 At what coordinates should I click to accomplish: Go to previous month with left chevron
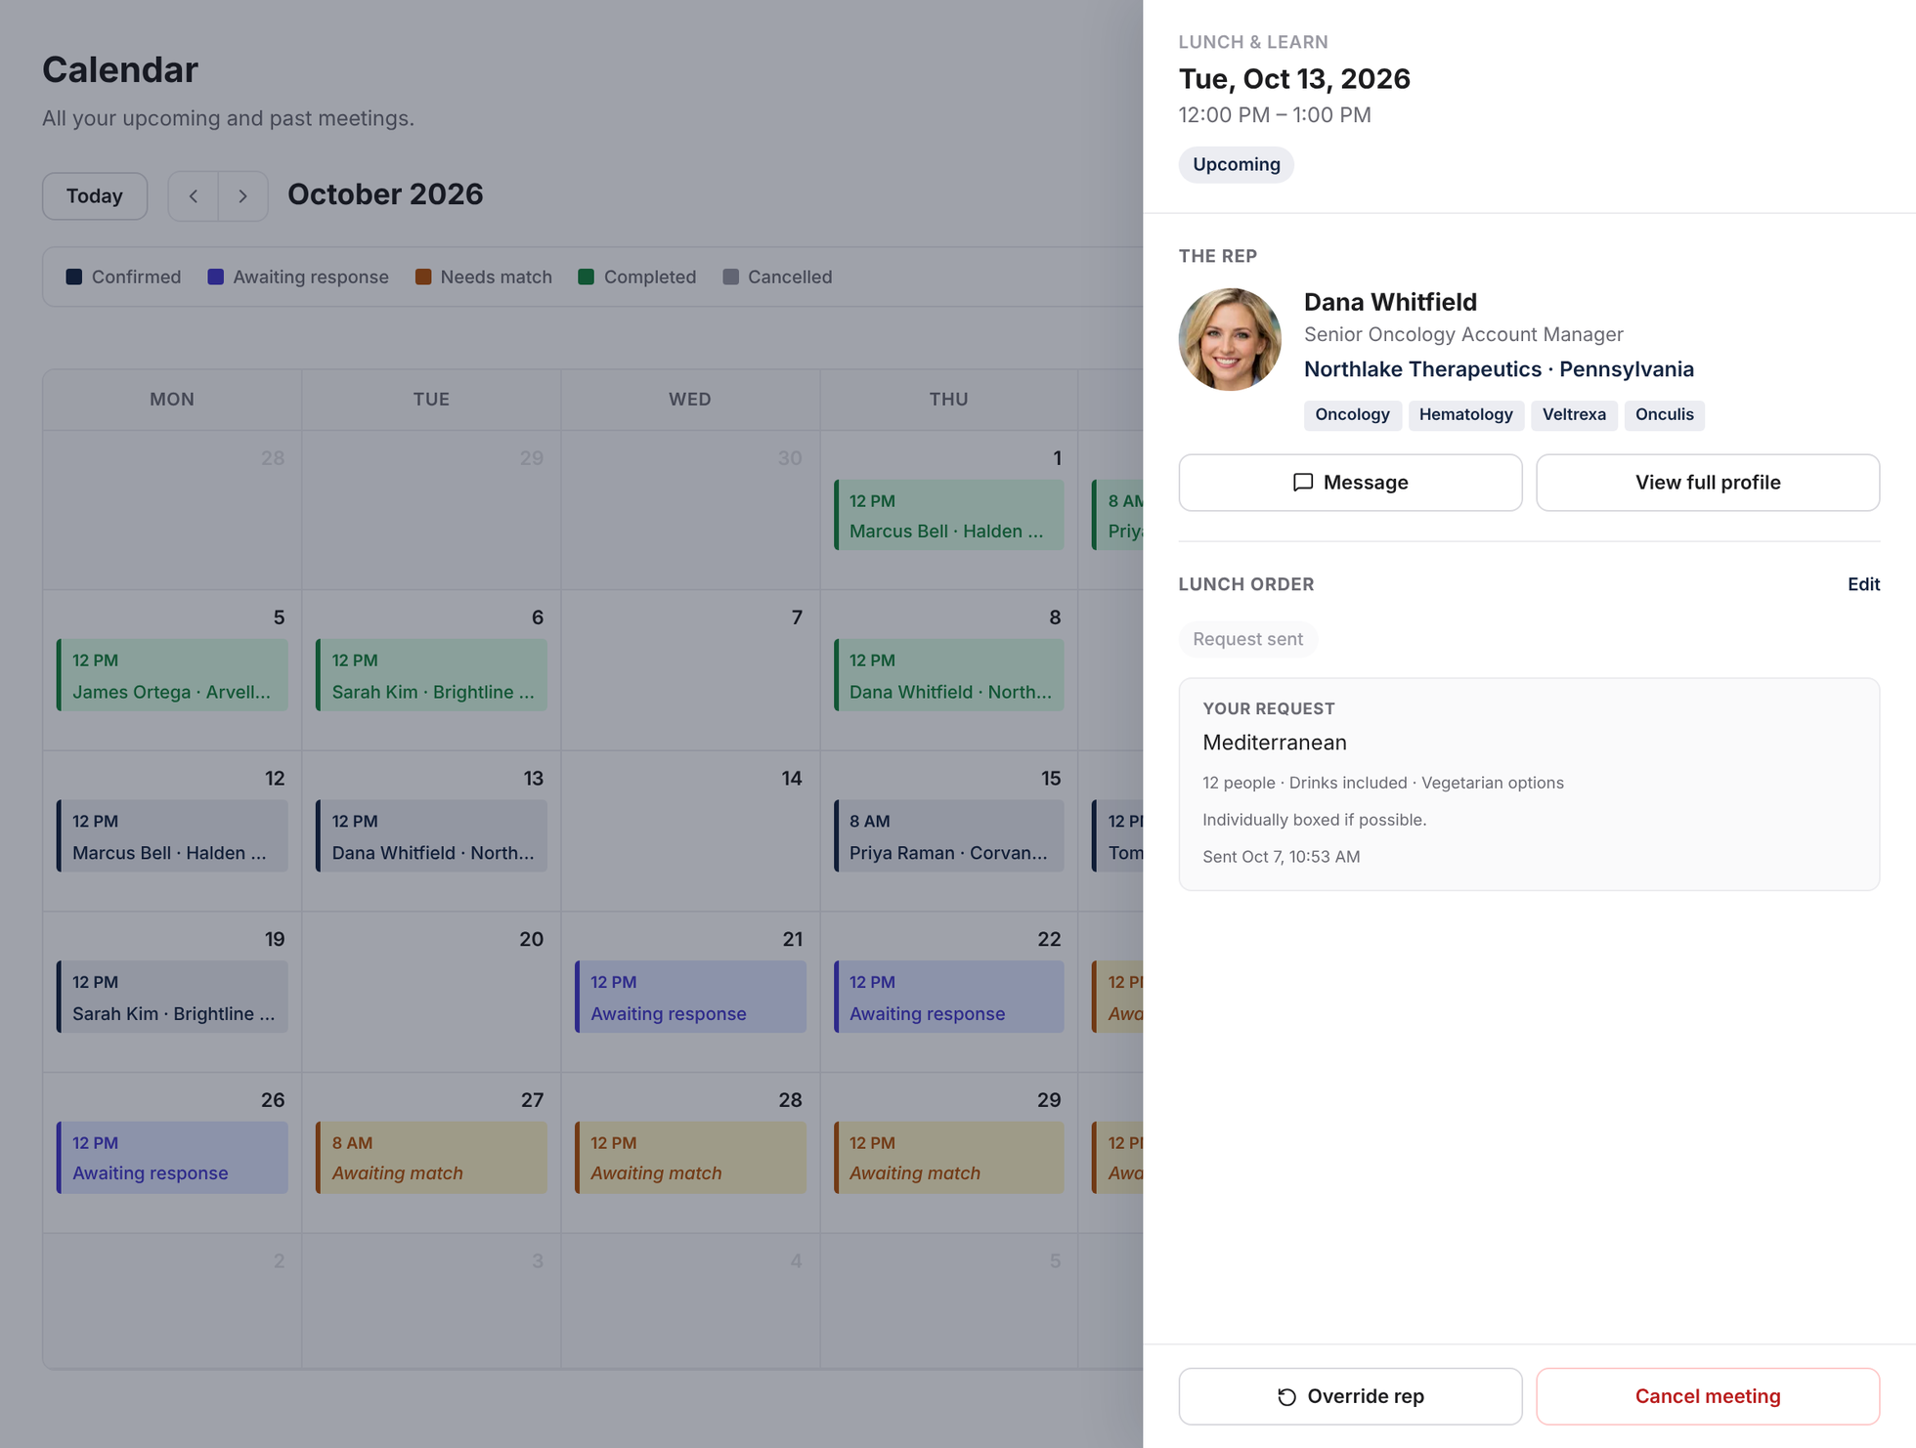194,196
